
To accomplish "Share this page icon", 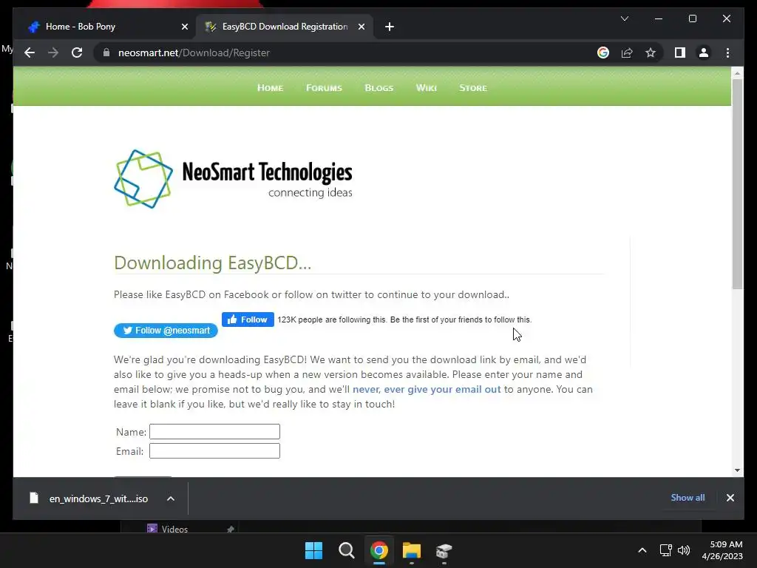I will tap(627, 53).
